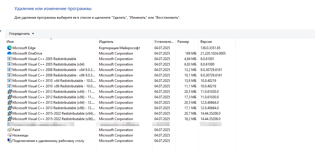Click the icon of Visual C++ 2010 x86 Redistributable
Screen dimensions: 315x152
(x=10, y=86)
